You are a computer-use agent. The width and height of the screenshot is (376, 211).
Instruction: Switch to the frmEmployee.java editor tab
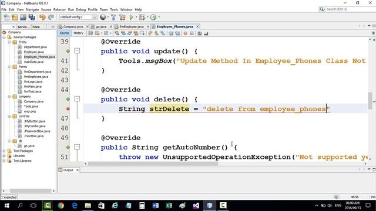coord(132,26)
